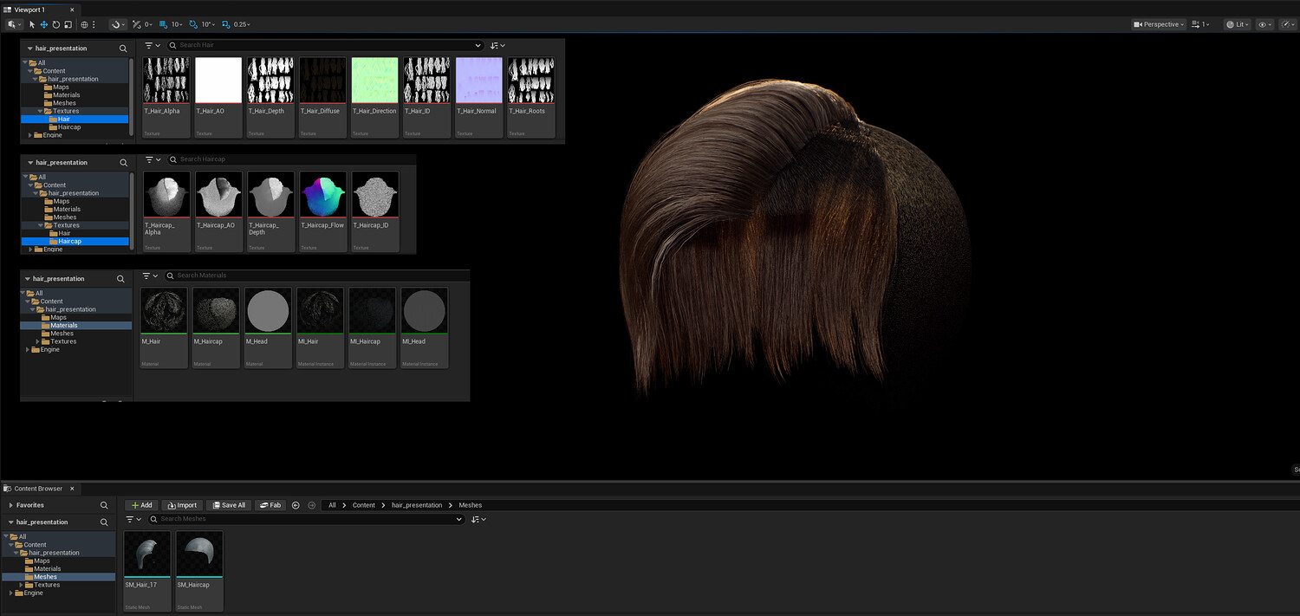This screenshot has width=1300, height=616.
Task: Expand the Favorites section in Content Browser
Action: [10, 505]
